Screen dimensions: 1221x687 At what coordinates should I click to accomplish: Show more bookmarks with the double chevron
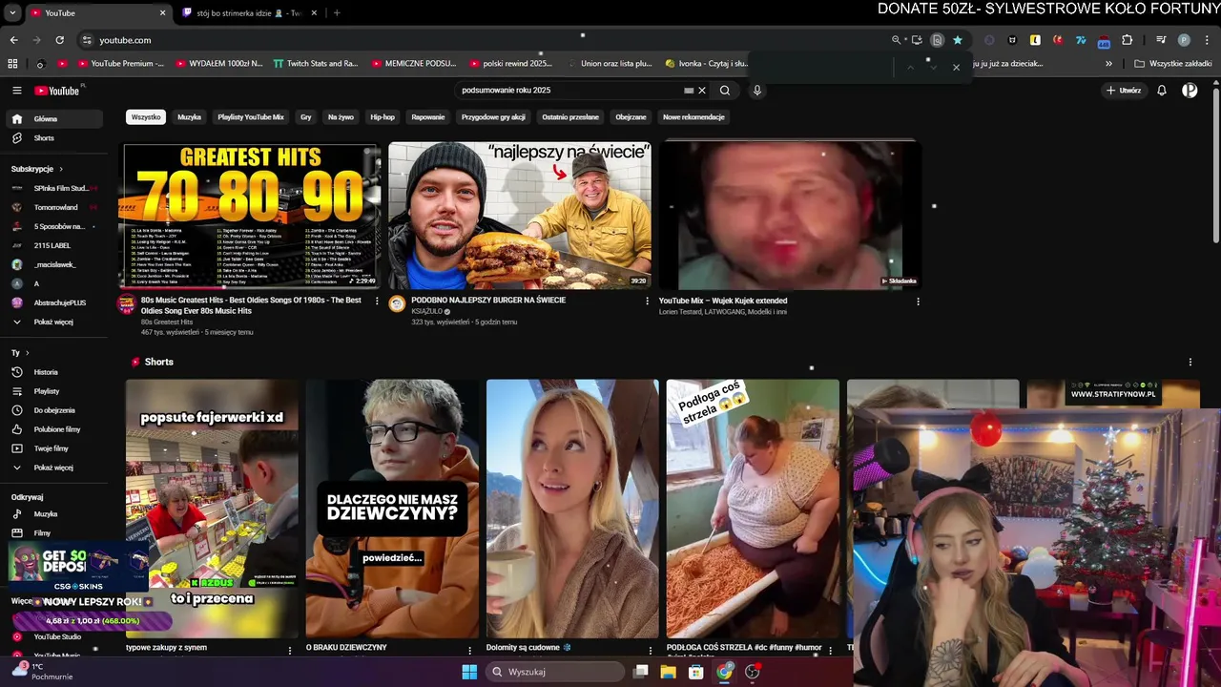1108,64
